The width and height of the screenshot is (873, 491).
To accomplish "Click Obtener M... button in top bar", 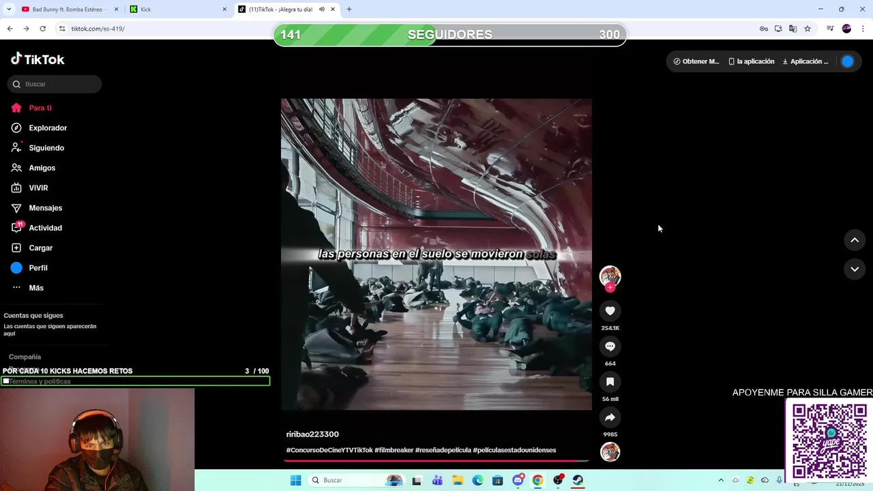I will 696,61.
